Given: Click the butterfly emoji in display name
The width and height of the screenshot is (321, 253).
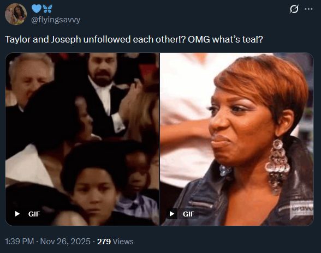Looking at the screenshot, I should pos(47,9).
